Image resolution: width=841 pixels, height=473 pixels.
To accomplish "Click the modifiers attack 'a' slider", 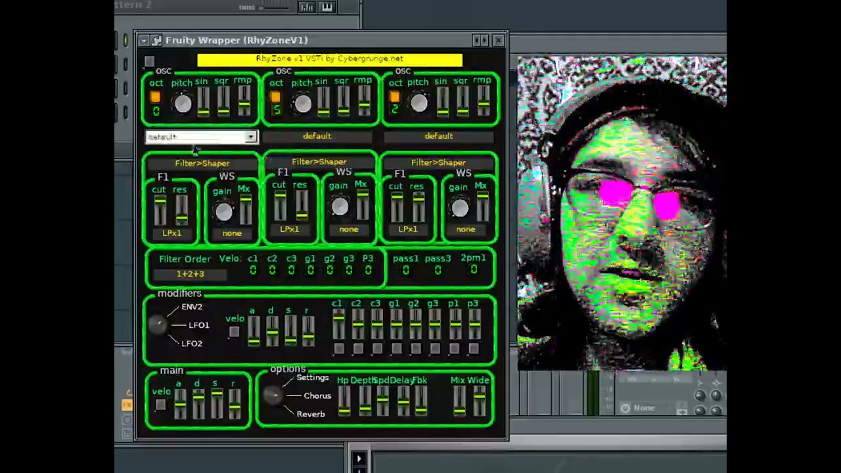I will click(x=253, y=331).
